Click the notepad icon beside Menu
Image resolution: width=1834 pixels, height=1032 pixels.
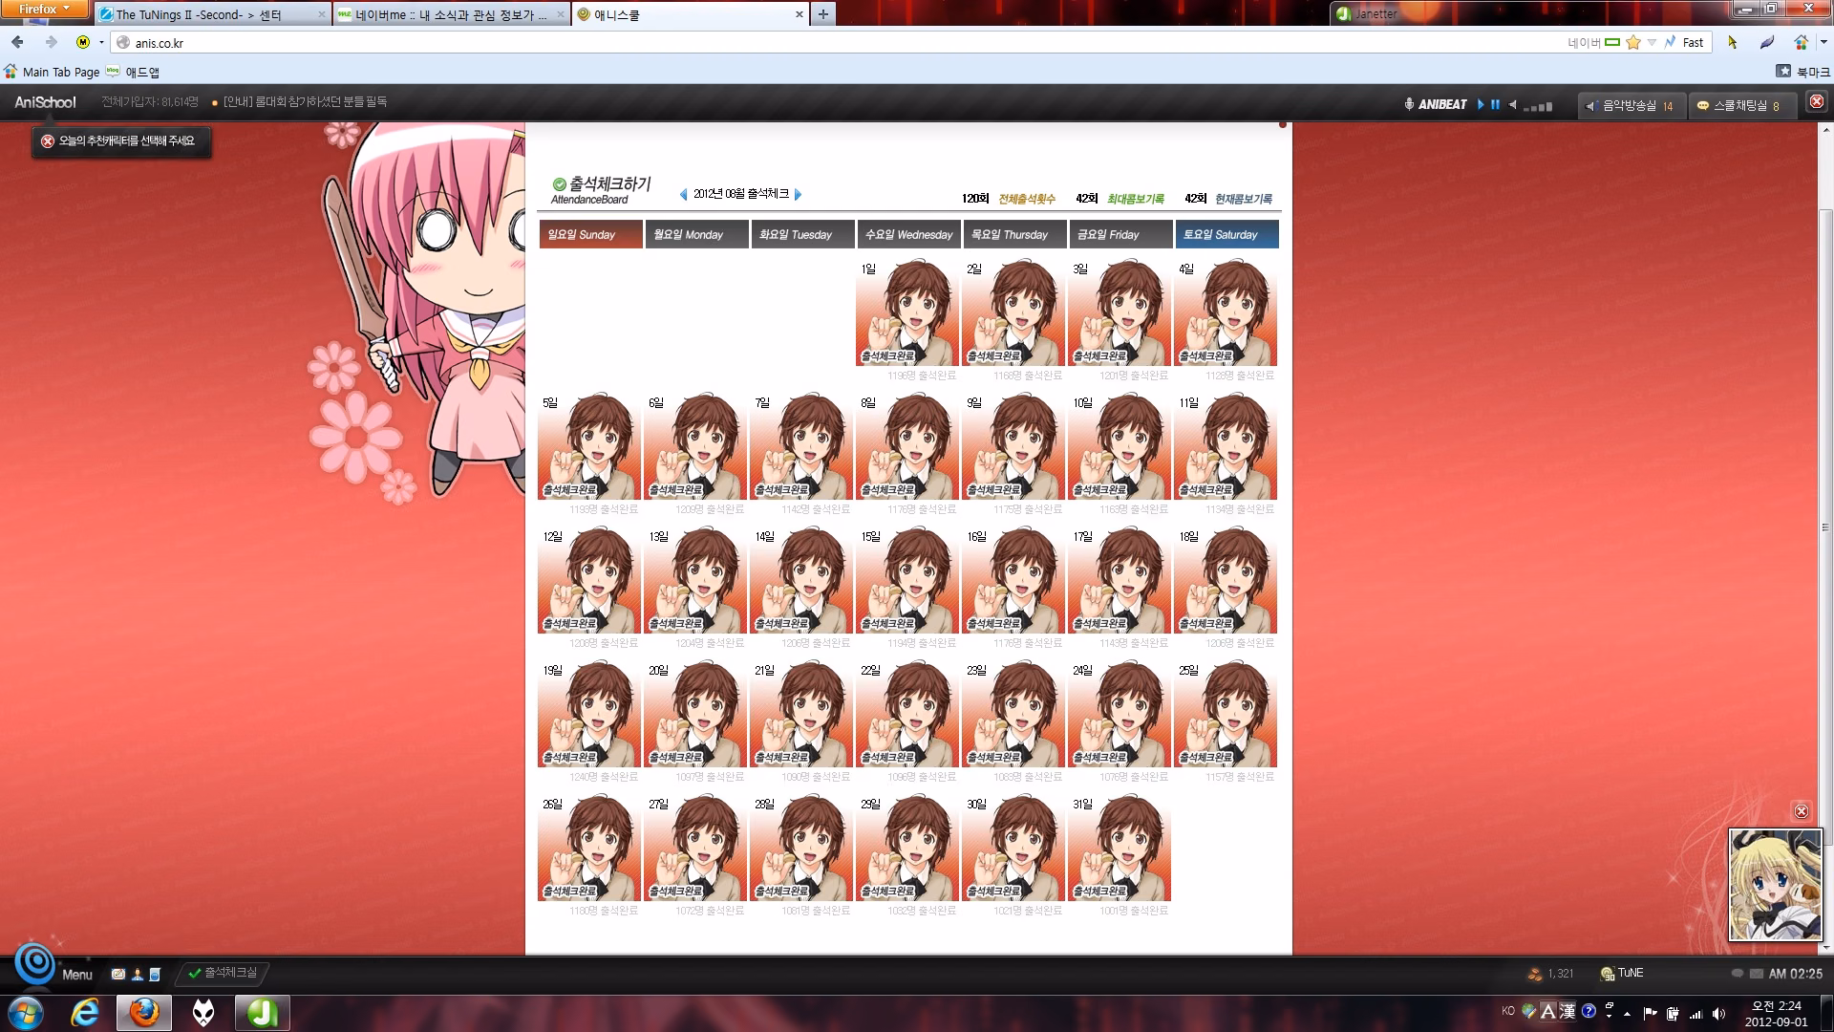[x=117, y=975]
